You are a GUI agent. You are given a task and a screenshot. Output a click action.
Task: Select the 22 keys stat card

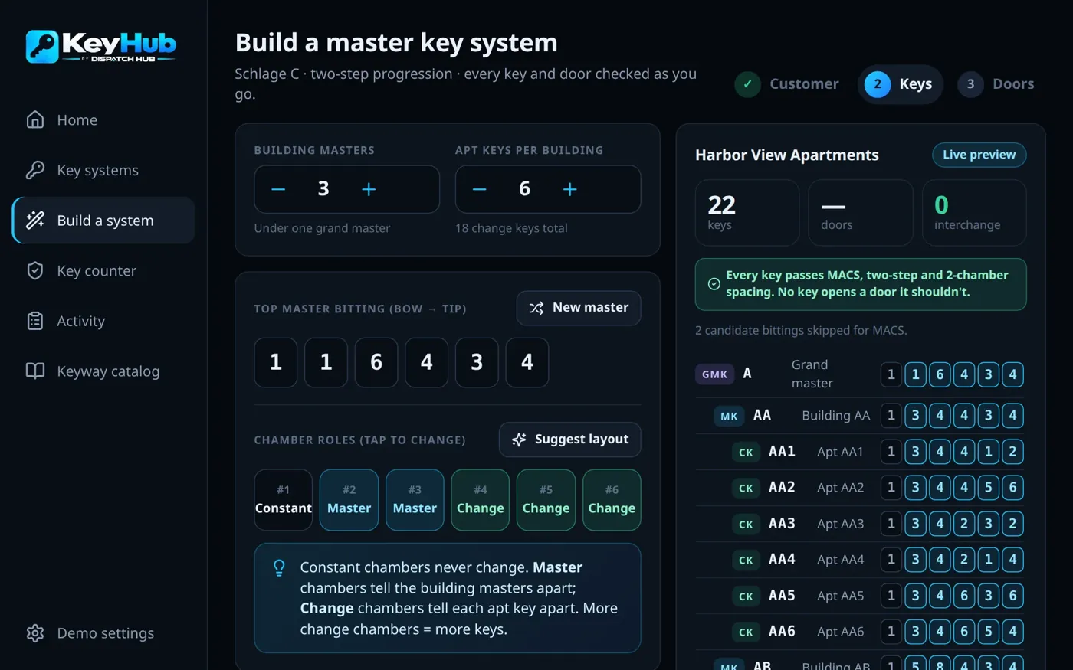(x=747, y=213)
